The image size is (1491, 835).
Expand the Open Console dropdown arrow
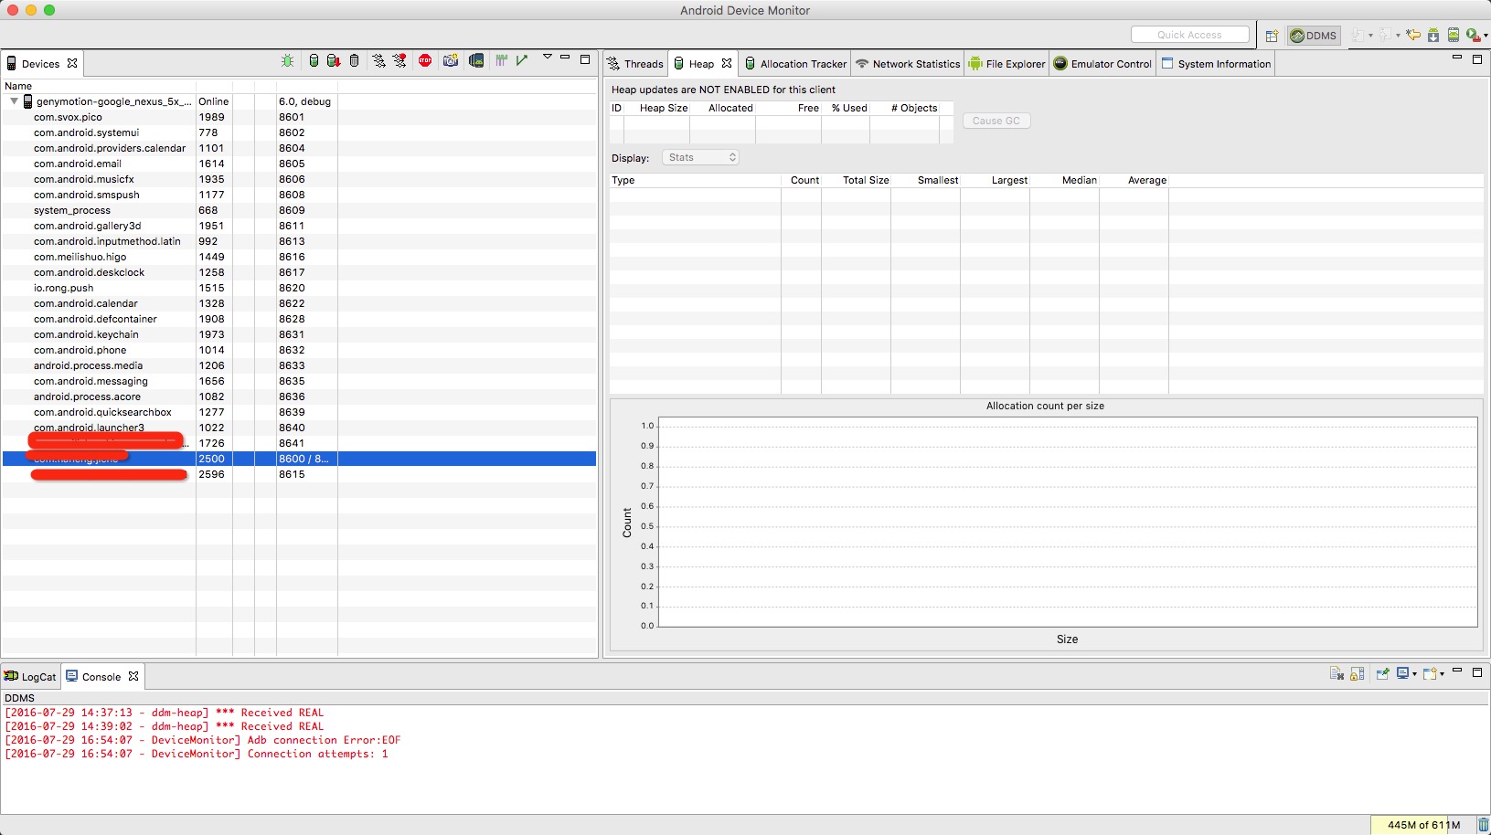(x=1442, y=675)
